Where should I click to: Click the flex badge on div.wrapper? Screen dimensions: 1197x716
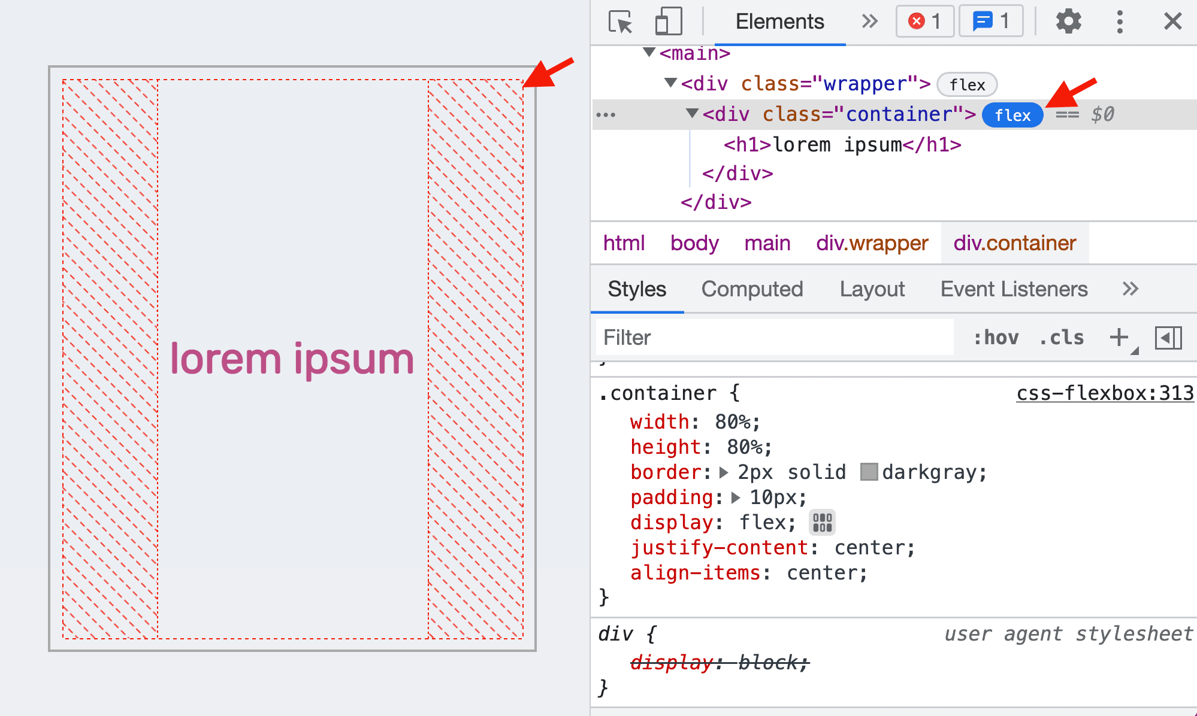(x=967, y=84)
